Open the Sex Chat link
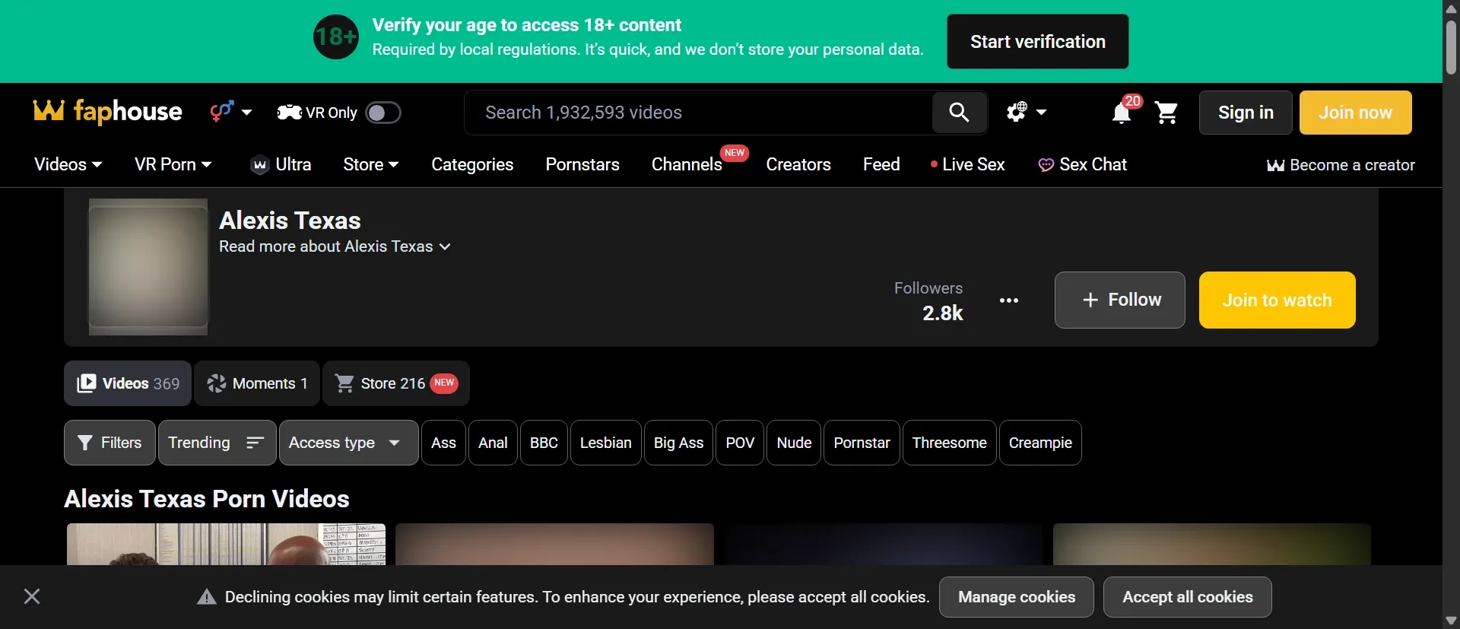 coord(1082,164)
